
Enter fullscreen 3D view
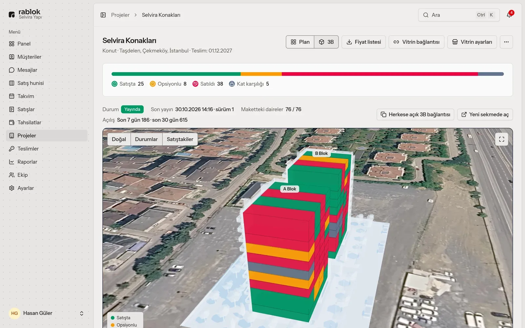pos(501,139)
